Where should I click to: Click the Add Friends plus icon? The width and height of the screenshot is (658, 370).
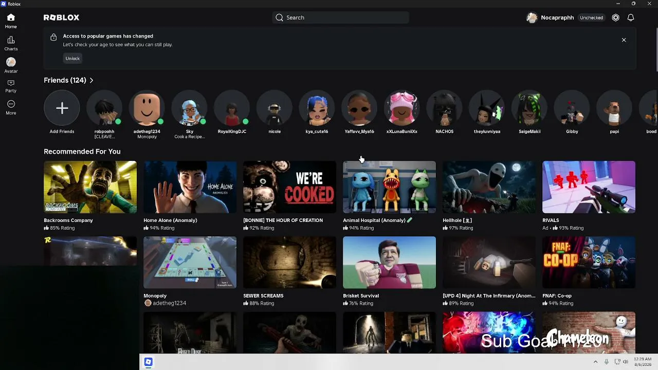[62, 108]
